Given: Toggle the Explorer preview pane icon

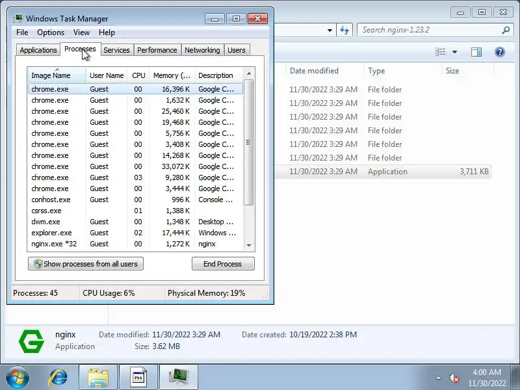Looking at the screenshot, I should pyautogui.click(x=476, y=52).
